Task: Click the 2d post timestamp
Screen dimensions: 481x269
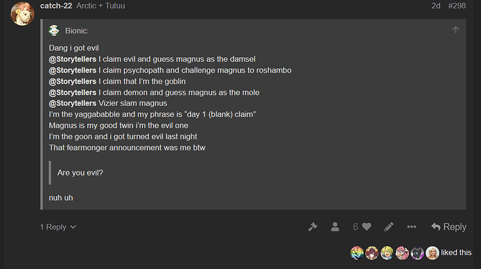Action: (x=436, y=6)
